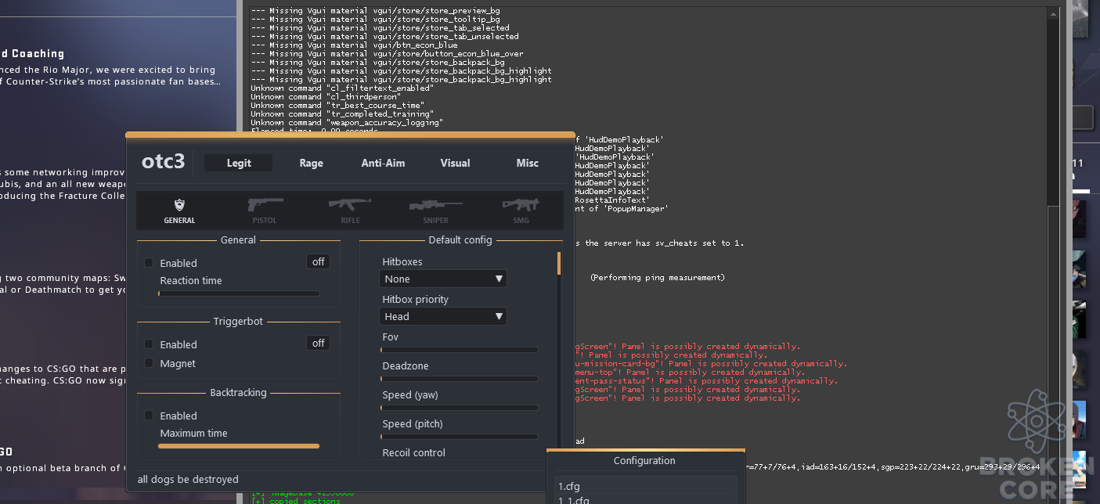Click console text "(Performing ping measurement)"

(658, 277)
